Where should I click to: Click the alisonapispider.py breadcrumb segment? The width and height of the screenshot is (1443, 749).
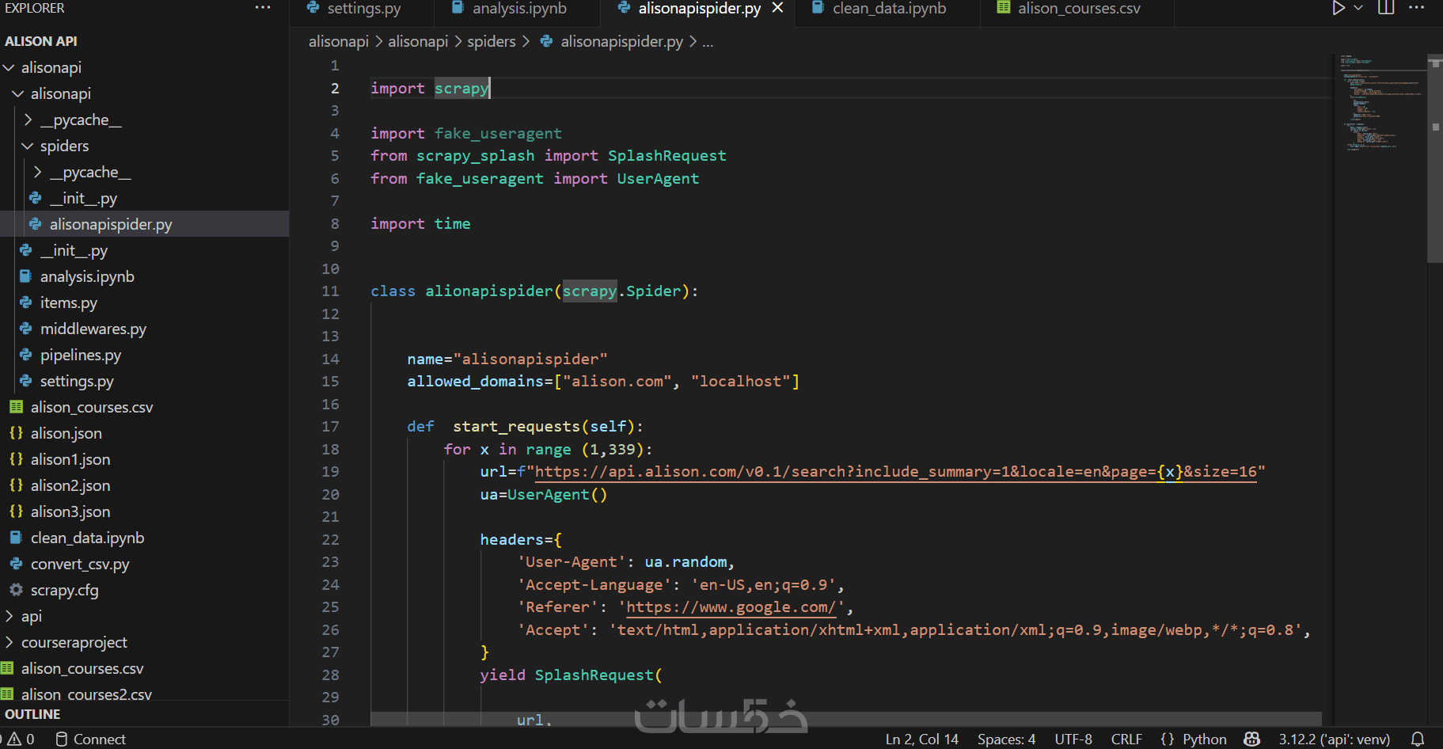pyautogui.click(x=621, y=41)
